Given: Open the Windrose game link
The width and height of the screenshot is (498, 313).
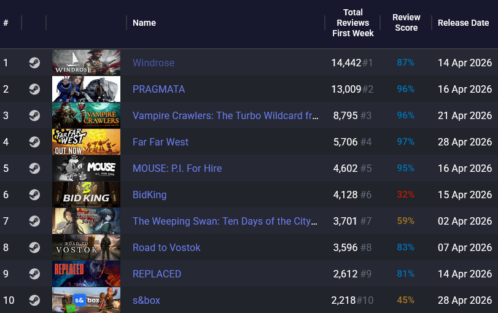Looking at the screenshot, I should (154, 63).
